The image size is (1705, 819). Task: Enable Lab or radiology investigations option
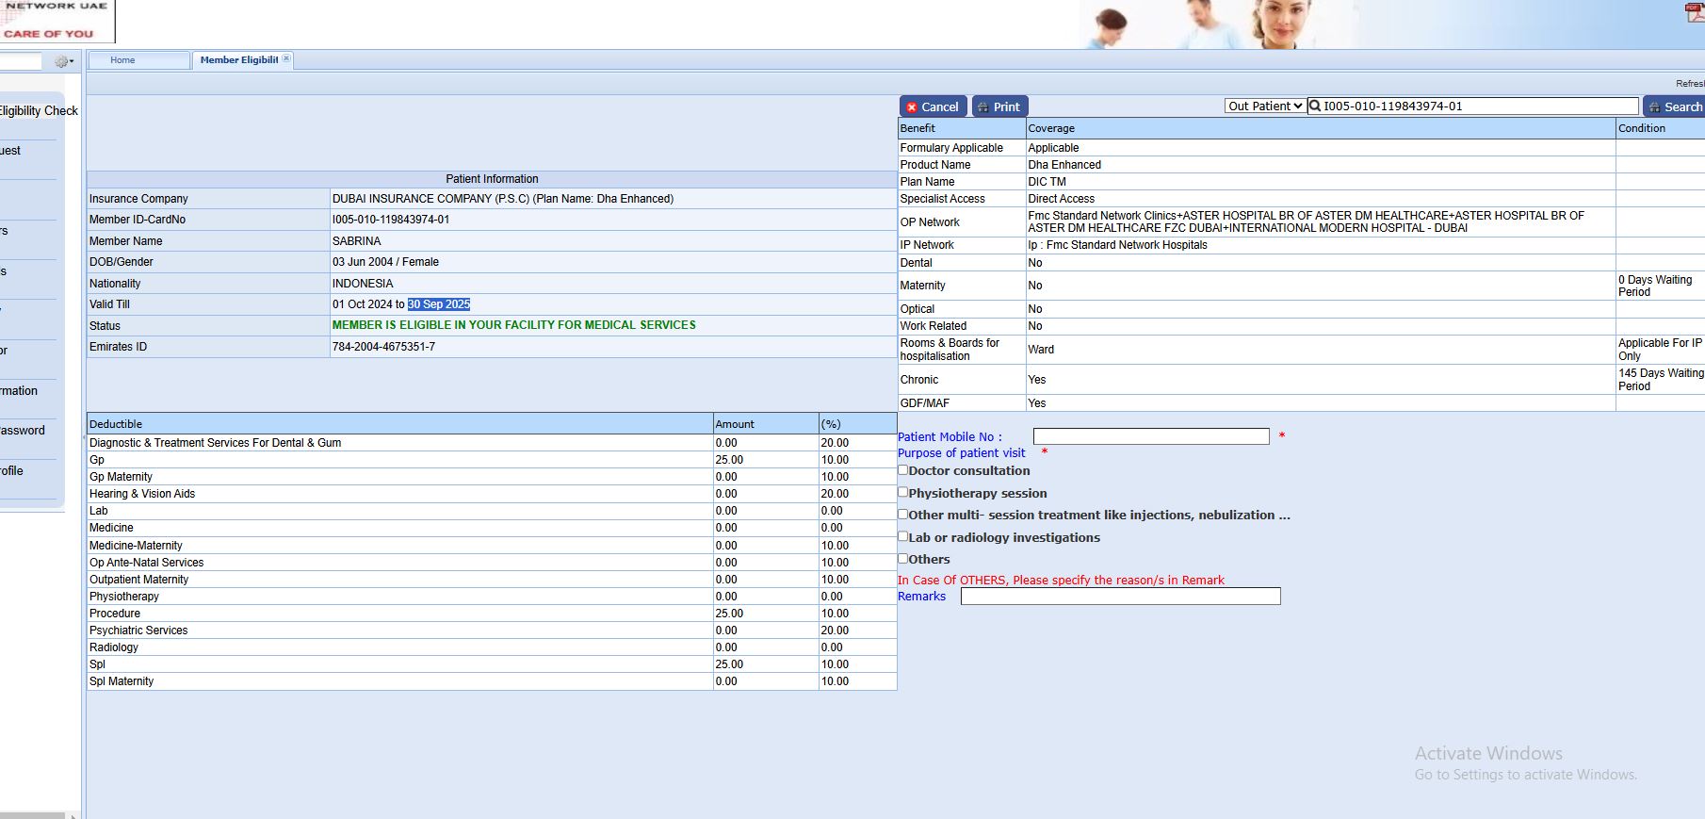pyautogui.click(x=903, y=536)
